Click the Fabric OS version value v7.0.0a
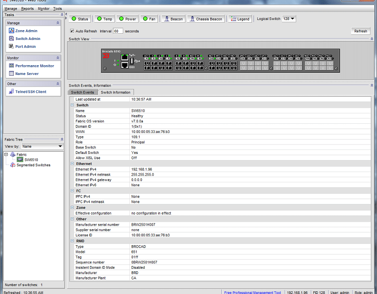The height and width of the screenshot is (294, 377). point(137,121)
